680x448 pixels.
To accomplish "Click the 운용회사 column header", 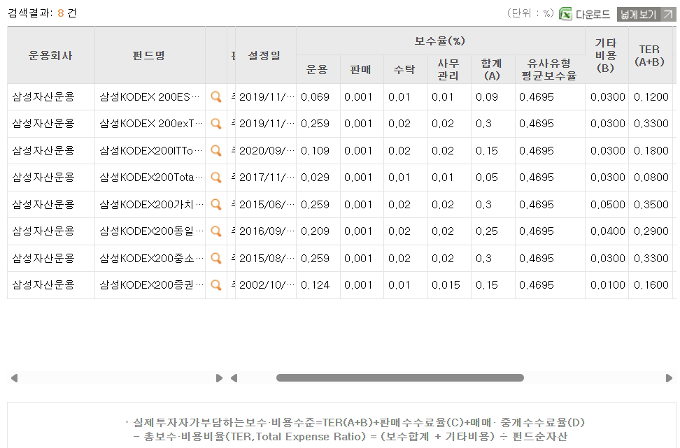I will point(51,55).
